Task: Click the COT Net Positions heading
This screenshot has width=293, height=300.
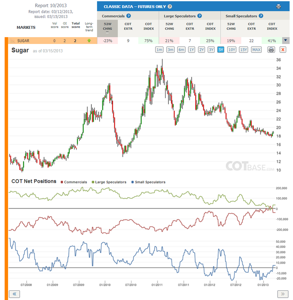Action: coord(34,181)
